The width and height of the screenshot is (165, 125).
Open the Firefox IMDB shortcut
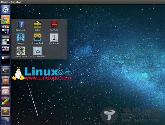(x=21, y=52)
